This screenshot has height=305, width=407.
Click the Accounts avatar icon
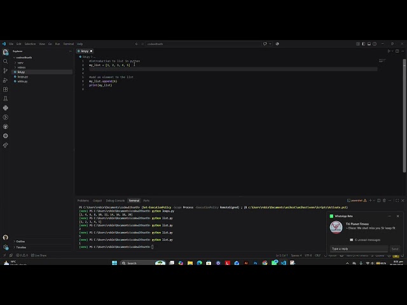point(6,237)
